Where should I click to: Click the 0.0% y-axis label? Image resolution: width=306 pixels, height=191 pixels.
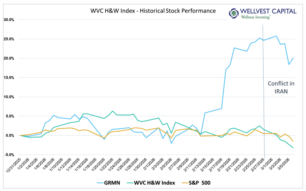(x=10, y=136)
